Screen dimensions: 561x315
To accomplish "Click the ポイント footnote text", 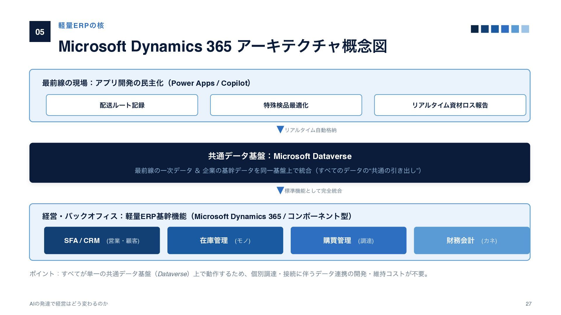I will click(229, 274).
